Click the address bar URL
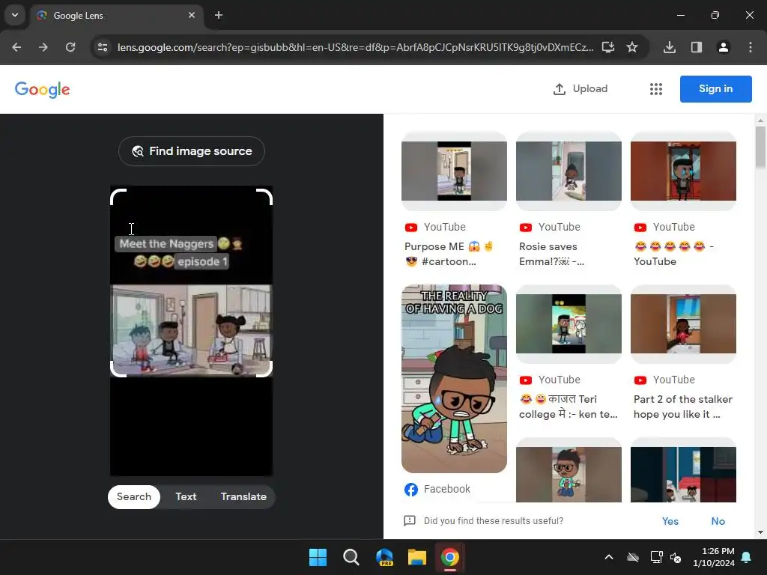The width and height of the screenshot is (767, 575). 355,47
